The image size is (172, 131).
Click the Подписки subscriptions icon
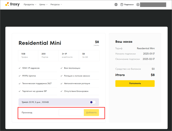point(122,4)
